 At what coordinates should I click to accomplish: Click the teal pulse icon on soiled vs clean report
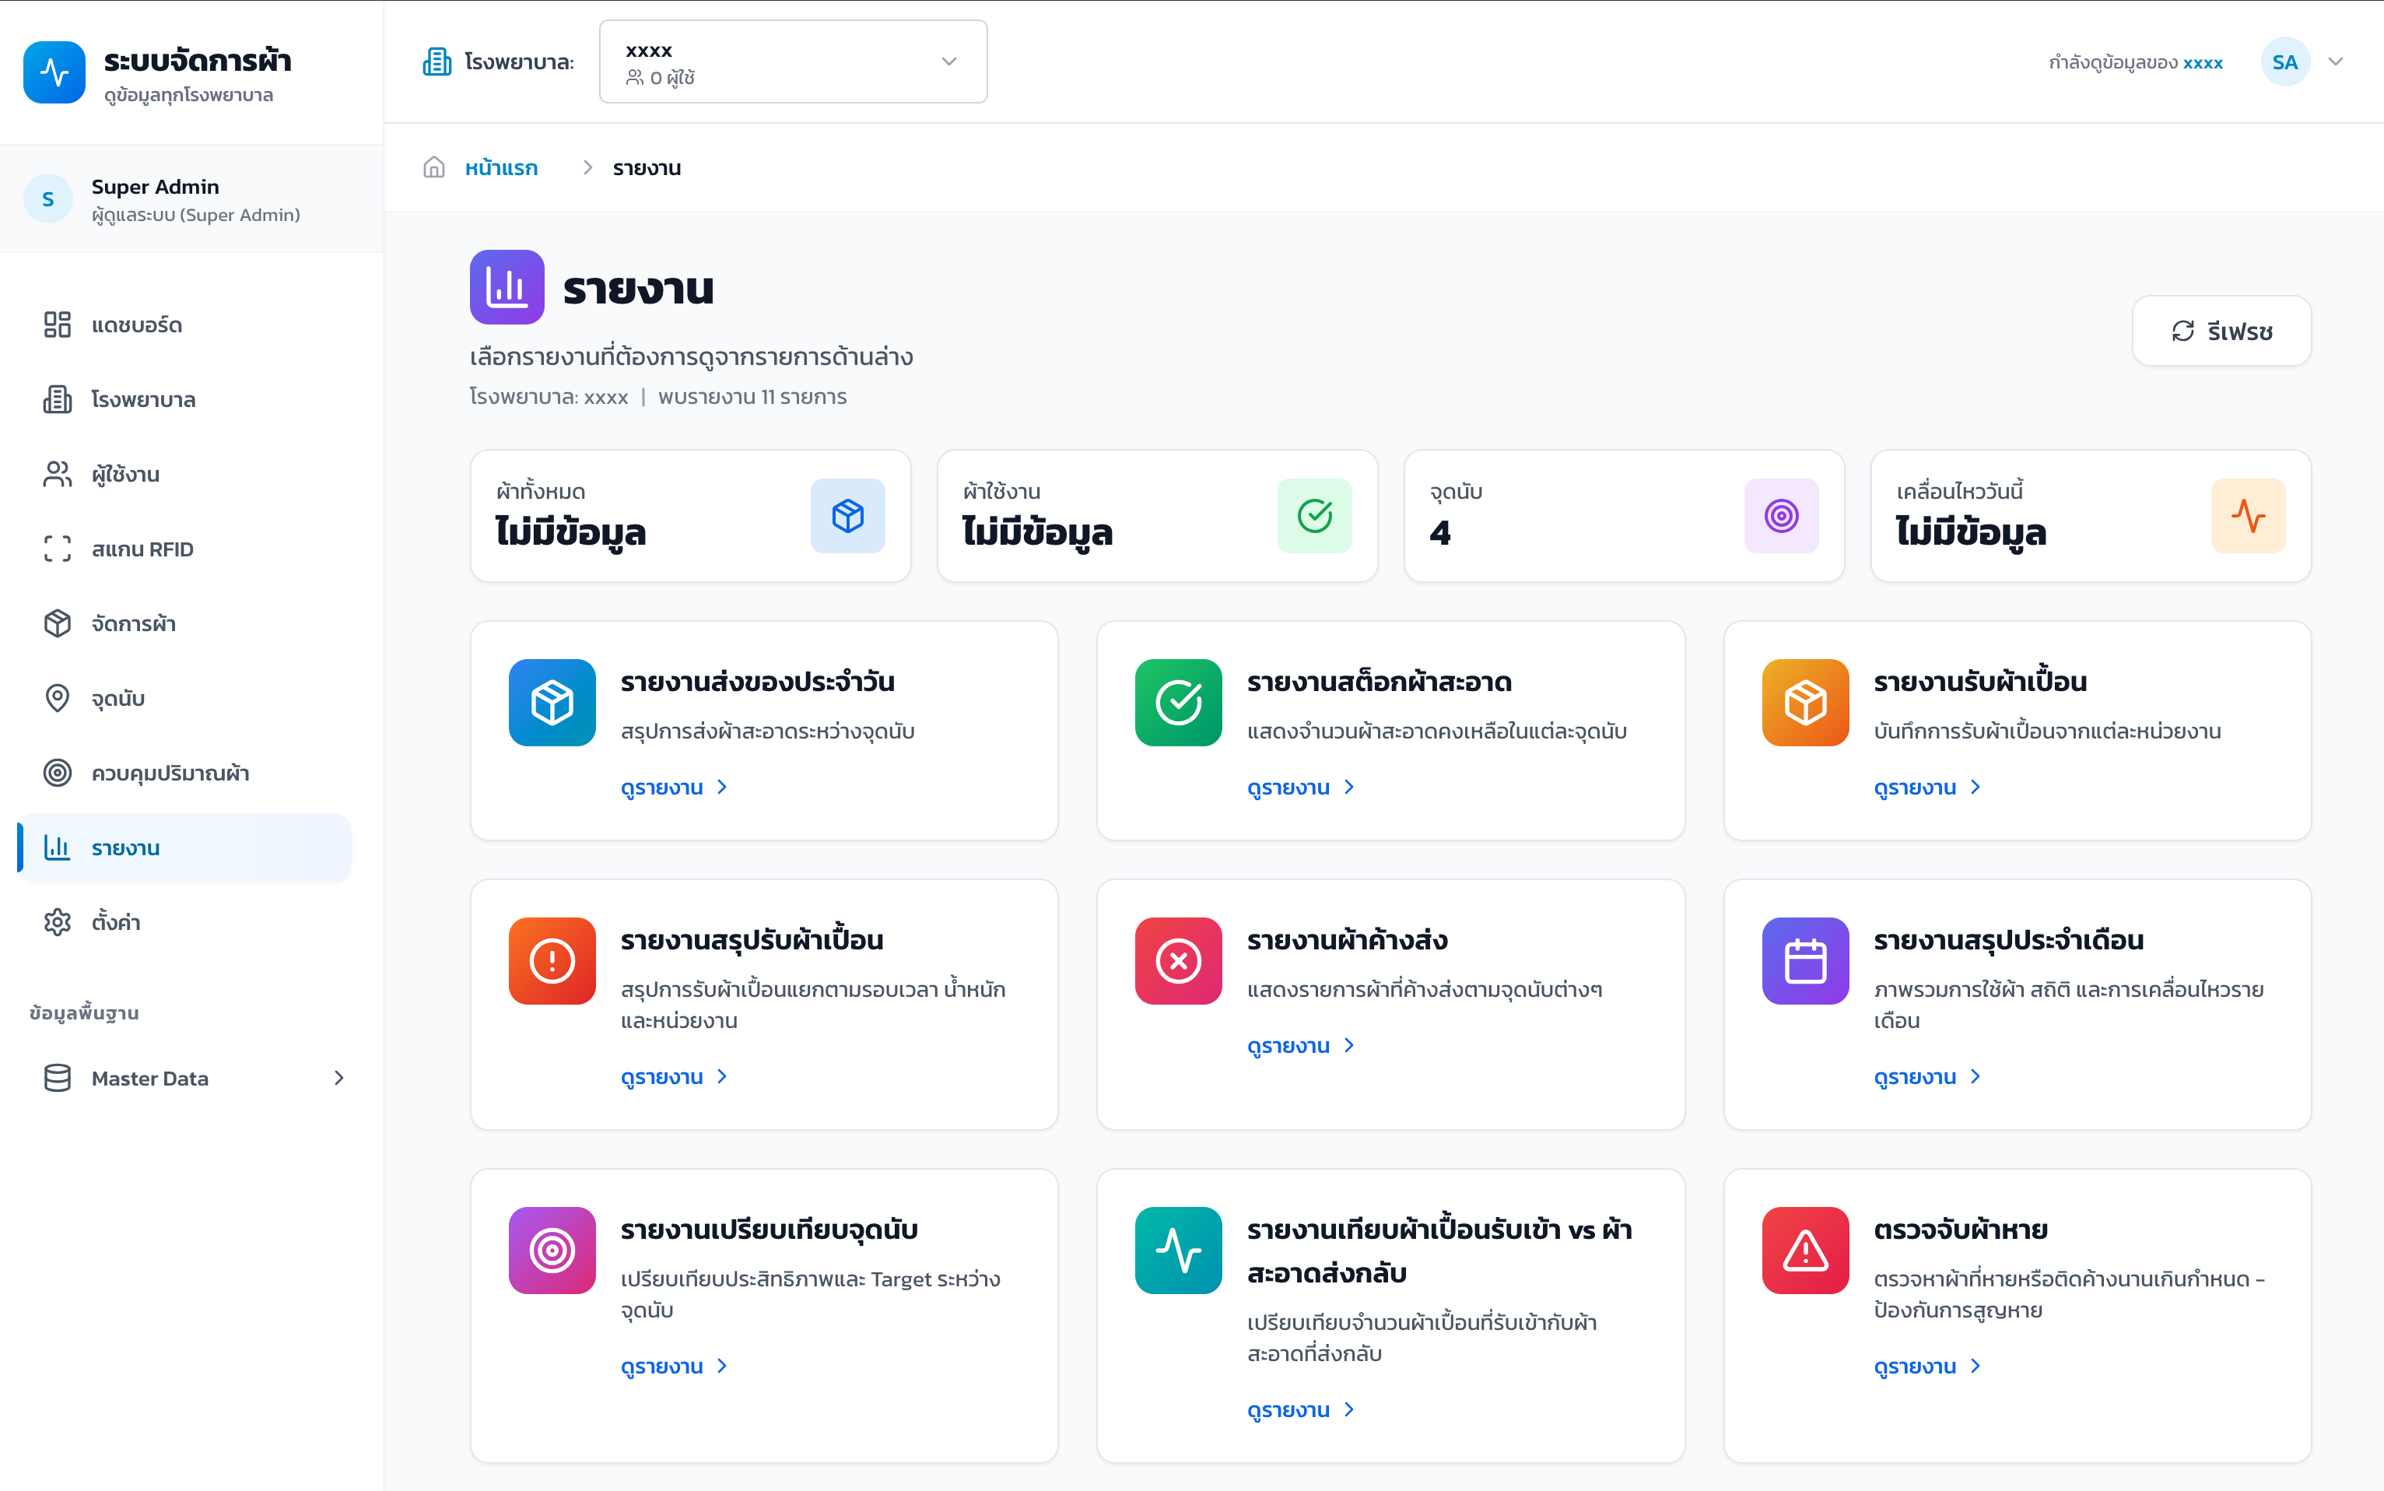click(x=1177, y=1250)
